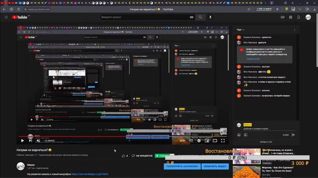Image resolution: width=318 pixels, height=178 pixels.
Task: Click the ИЗМЕНИТЬ ВИДЕО button
Action: tap(215, 167)
